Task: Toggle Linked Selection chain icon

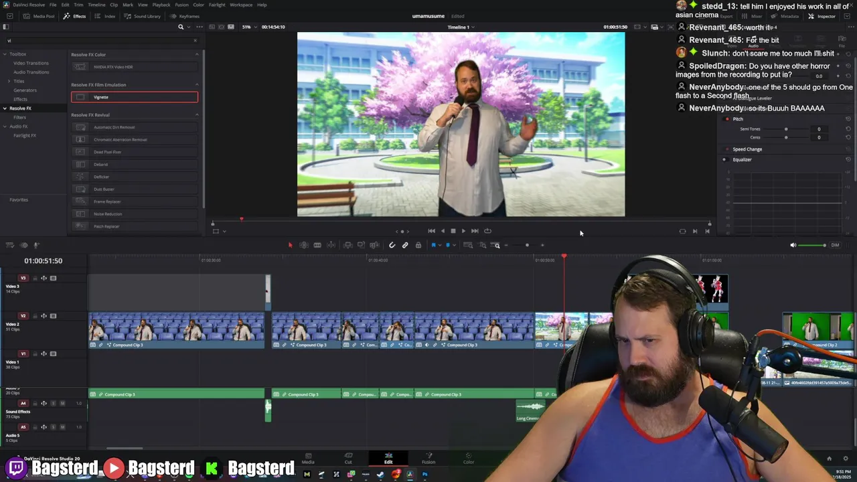Action: [405, 245]
